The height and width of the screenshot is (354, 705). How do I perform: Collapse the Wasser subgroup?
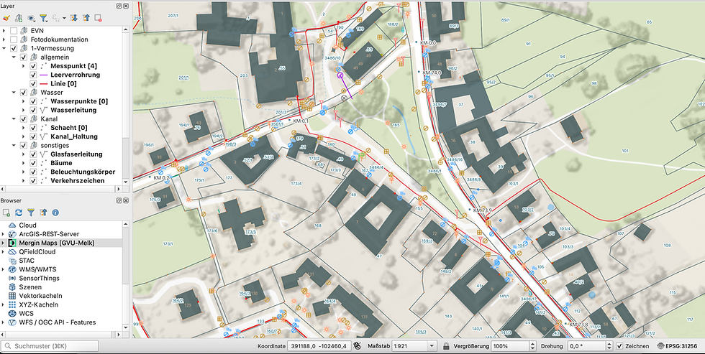[x=14, y=93]
